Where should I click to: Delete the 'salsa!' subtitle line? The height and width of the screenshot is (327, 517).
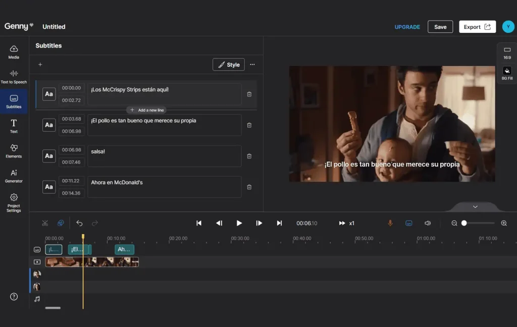pos(249,156)
